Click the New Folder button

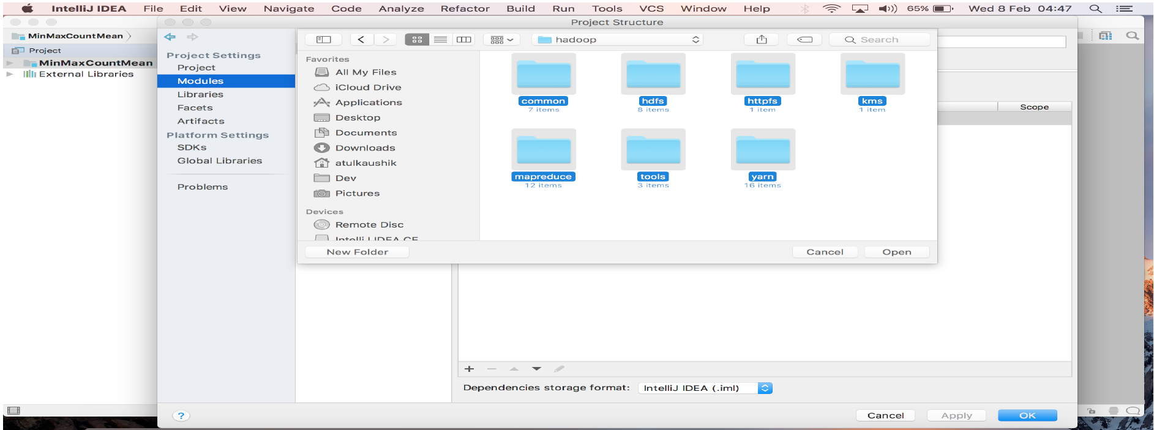357,252
